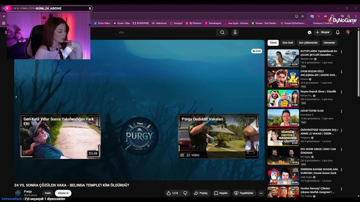The image size is (360, 202).
Task: Click the sparkle icon beside Oluştur
Action: tap(309, 32)
